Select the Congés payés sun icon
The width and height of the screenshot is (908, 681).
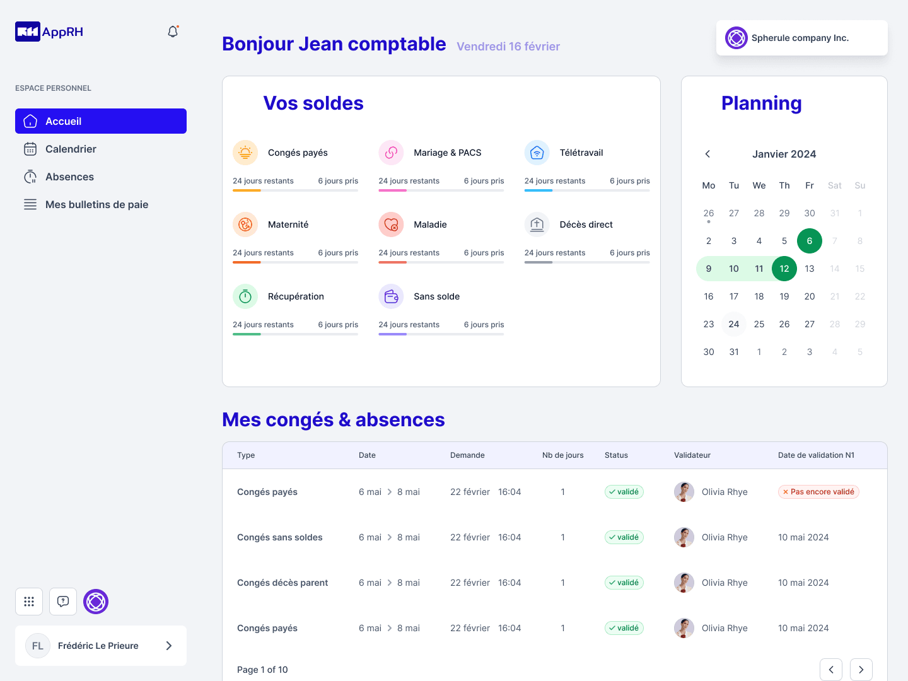tap(245, 152)
